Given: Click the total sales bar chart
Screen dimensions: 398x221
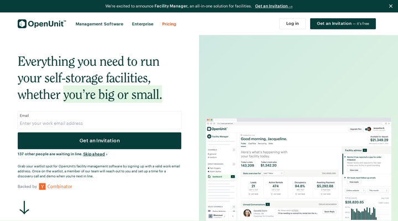Looking at the screenshot, I should [364, 213].
